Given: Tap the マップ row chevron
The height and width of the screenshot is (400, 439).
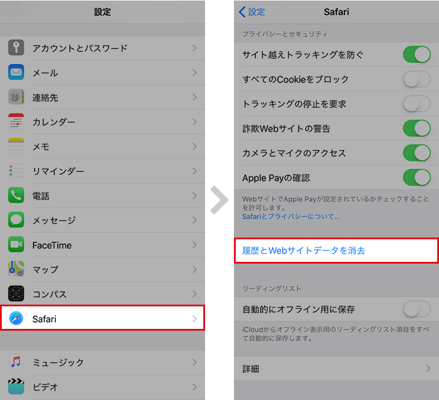Looking at the screenshot, I should (195, 269).
